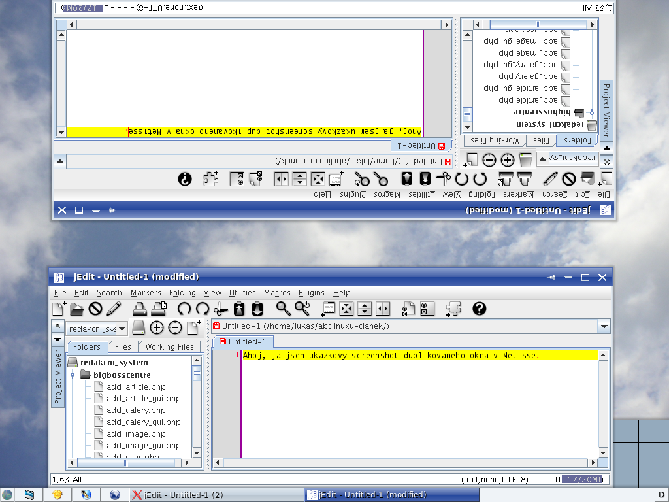Select add_article.php in lower project tree
The height and width of the screenshot is (502, 669).
[x=136, y=387]
